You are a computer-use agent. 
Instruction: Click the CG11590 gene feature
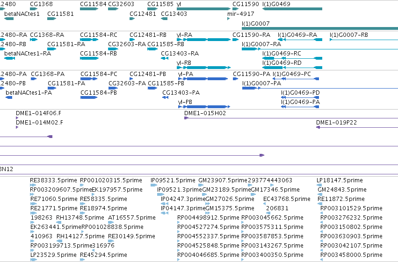pos(236,9)
